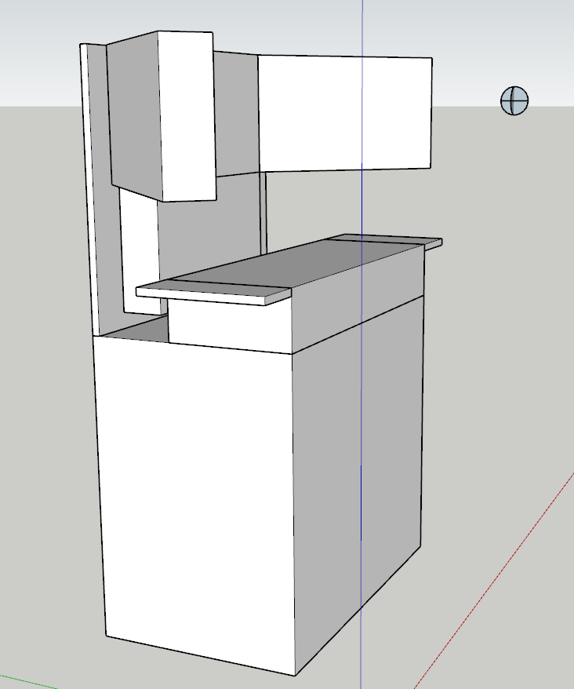Select the upper right cabinet white face
The width and height of the screenshot is (574, 689).
click(345, 114)
